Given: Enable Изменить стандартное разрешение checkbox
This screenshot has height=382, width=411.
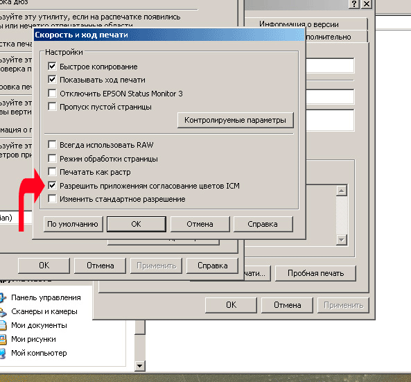Looking at the screenshot, I should pos(52,199).
